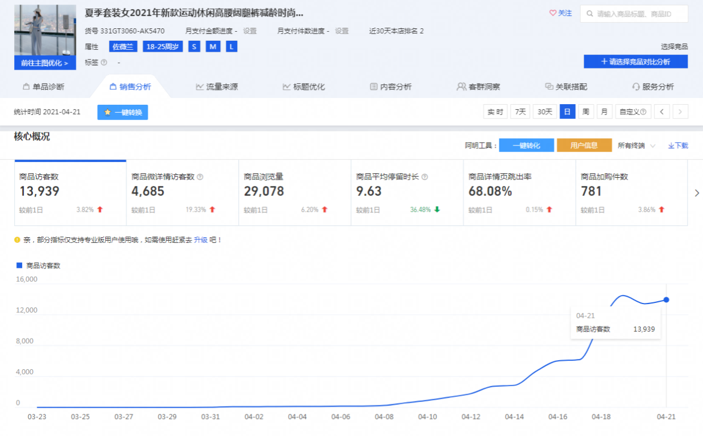Screen dimensions: 703x436
Task: Select the 周 time granularity
Action: [586, 112]
